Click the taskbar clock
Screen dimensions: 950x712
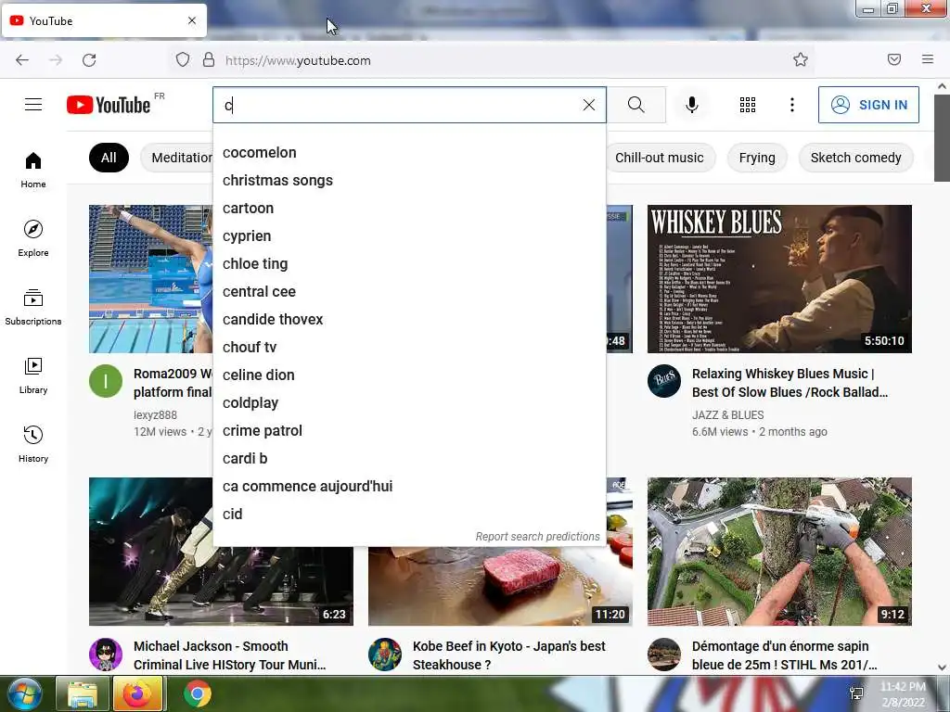click(x=902, y=694)
